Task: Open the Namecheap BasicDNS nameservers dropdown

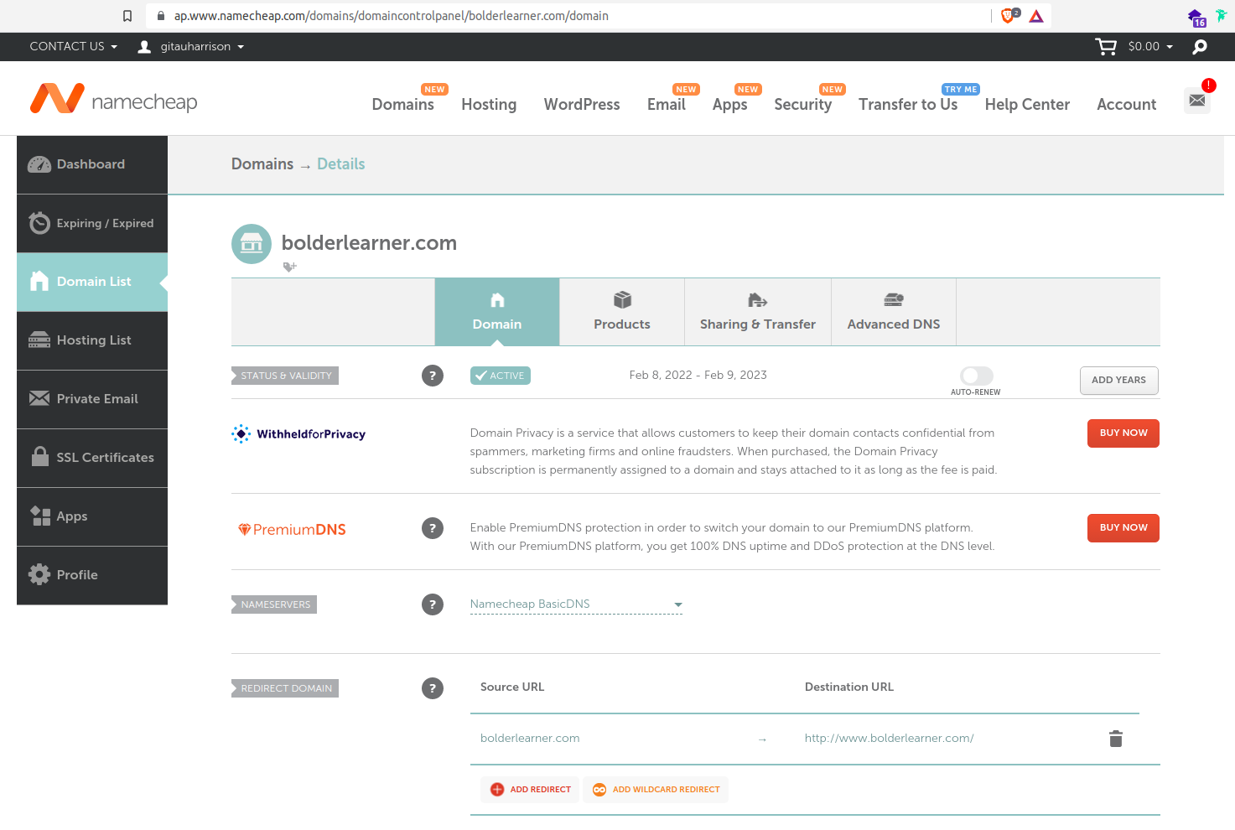Action: coord(576,604)
